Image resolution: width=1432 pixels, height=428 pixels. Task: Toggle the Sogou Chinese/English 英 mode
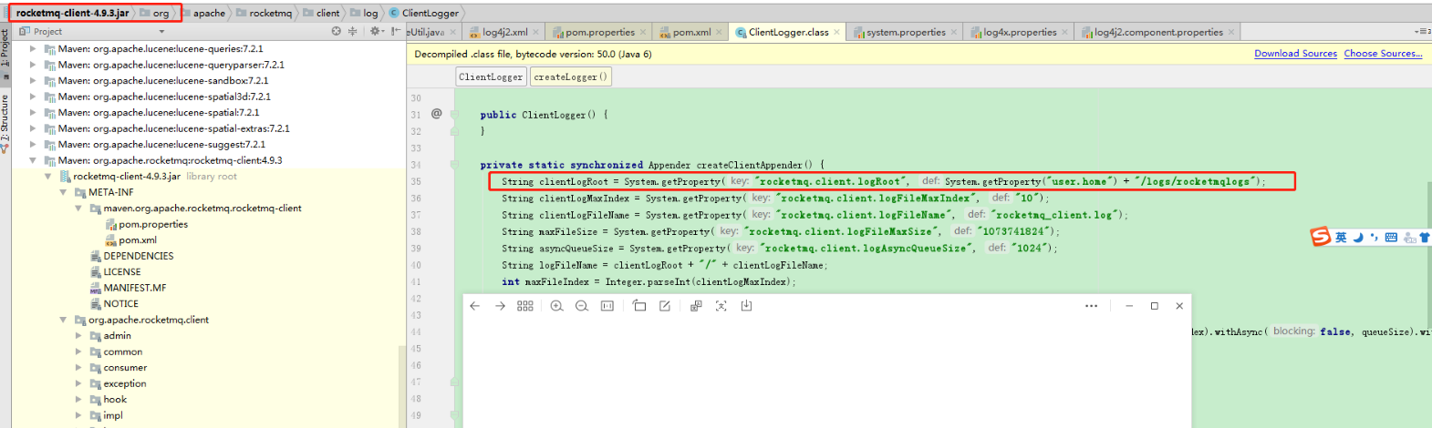pos(1341,238)
